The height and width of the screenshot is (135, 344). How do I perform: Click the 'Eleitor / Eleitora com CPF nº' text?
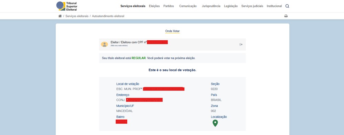point(129,42)
